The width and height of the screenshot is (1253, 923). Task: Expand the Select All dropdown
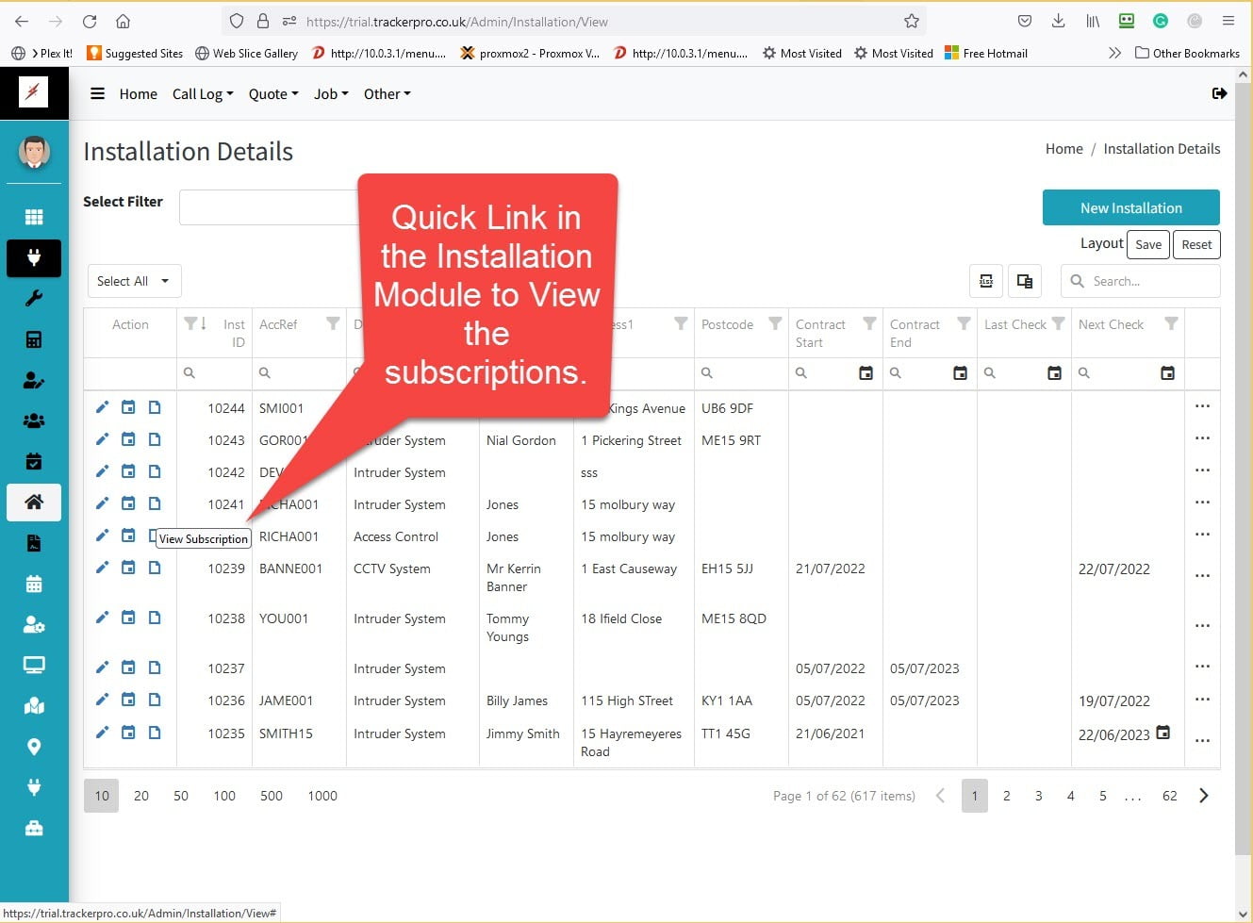[x=134, y=281]
